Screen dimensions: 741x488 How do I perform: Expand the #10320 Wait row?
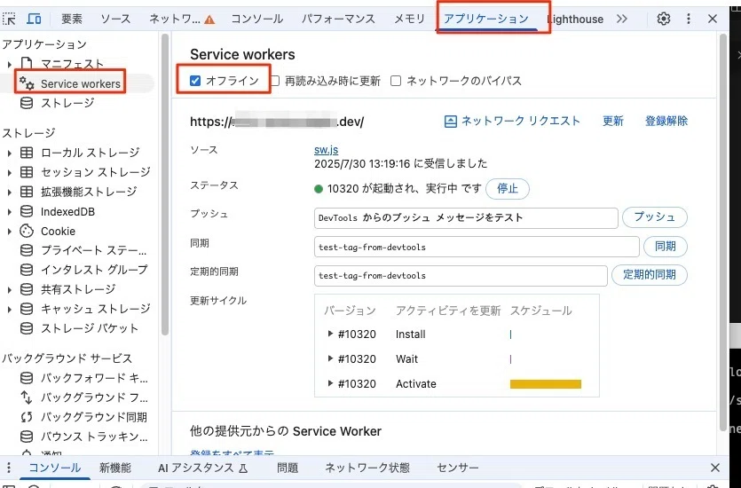tap(330, 358)
